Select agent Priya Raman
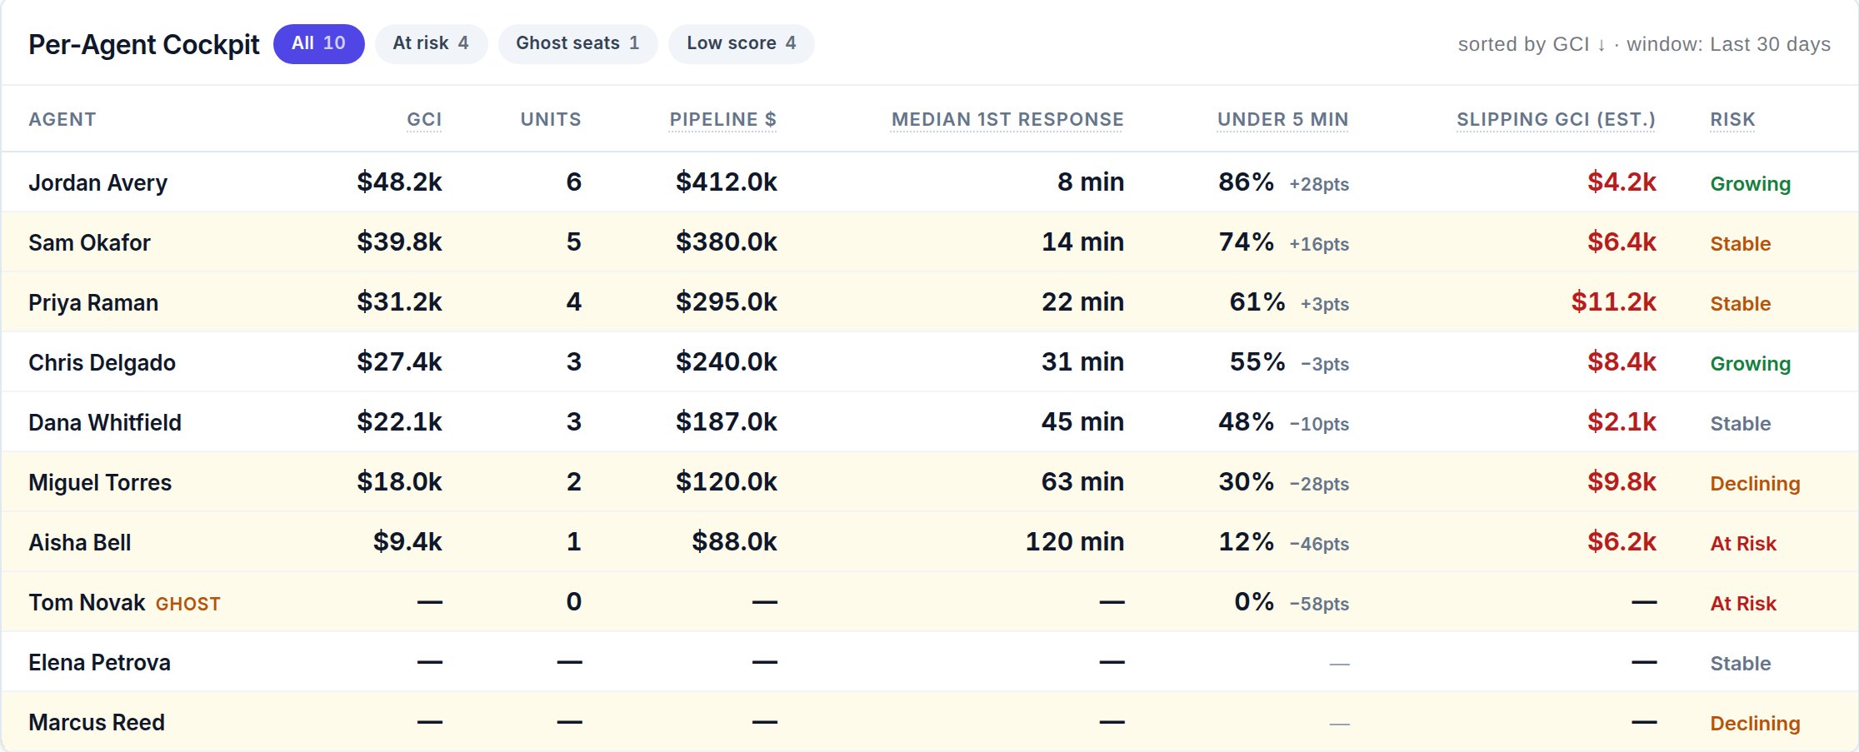This screenshot has width=1859, height=752. [93, 302]
